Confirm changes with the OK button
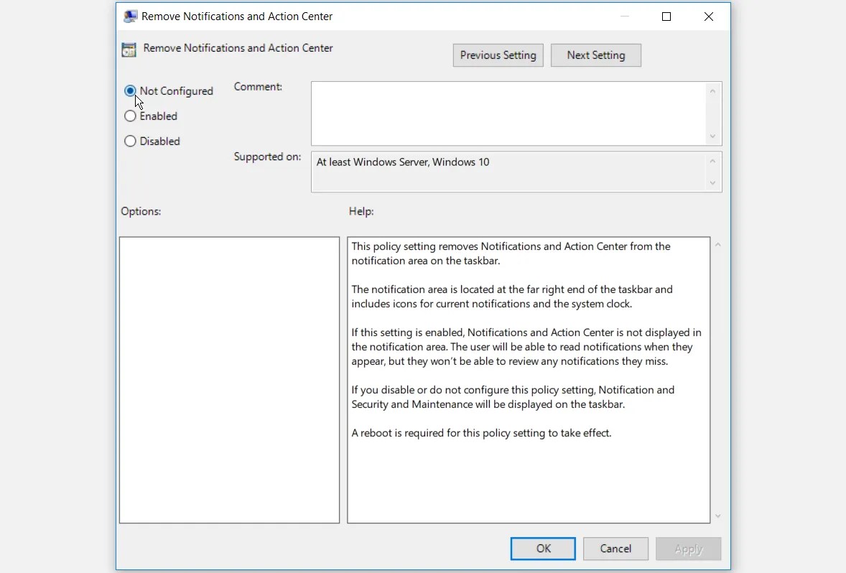 [542, 548]
